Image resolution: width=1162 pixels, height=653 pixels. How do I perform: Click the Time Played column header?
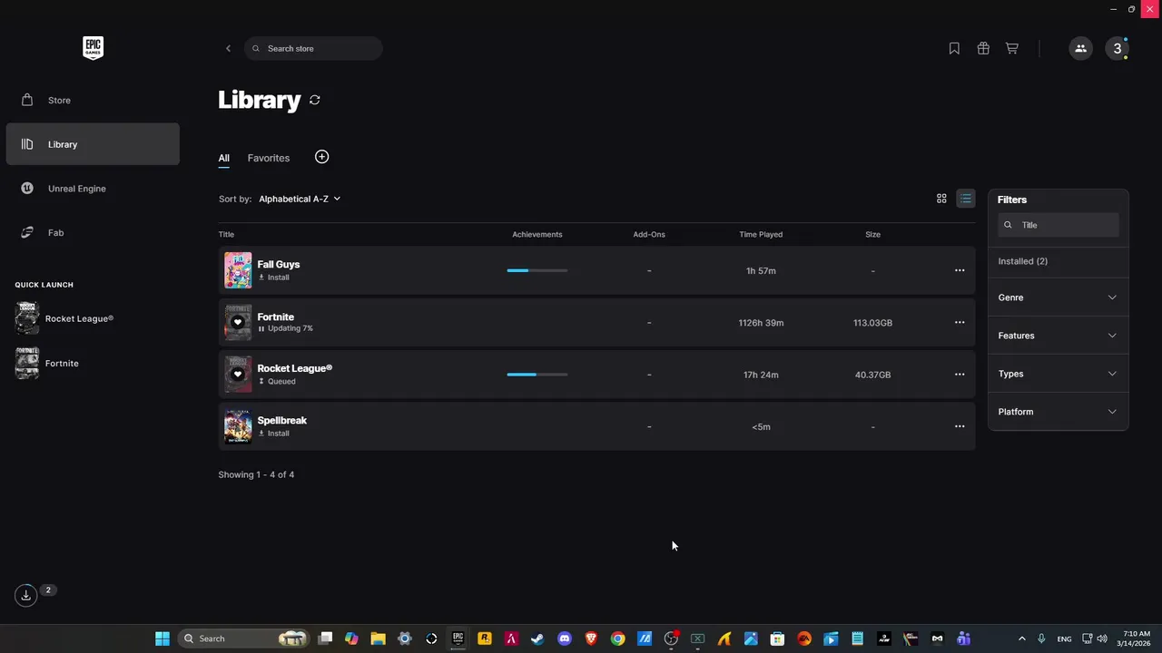761,235
